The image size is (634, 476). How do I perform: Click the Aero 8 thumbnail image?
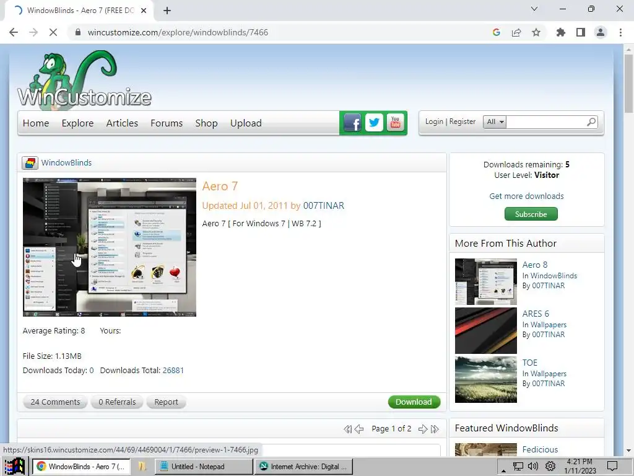(485, 282)
